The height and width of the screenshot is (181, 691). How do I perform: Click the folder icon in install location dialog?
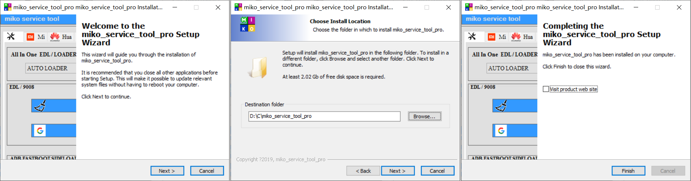click(x=258, y=68)
